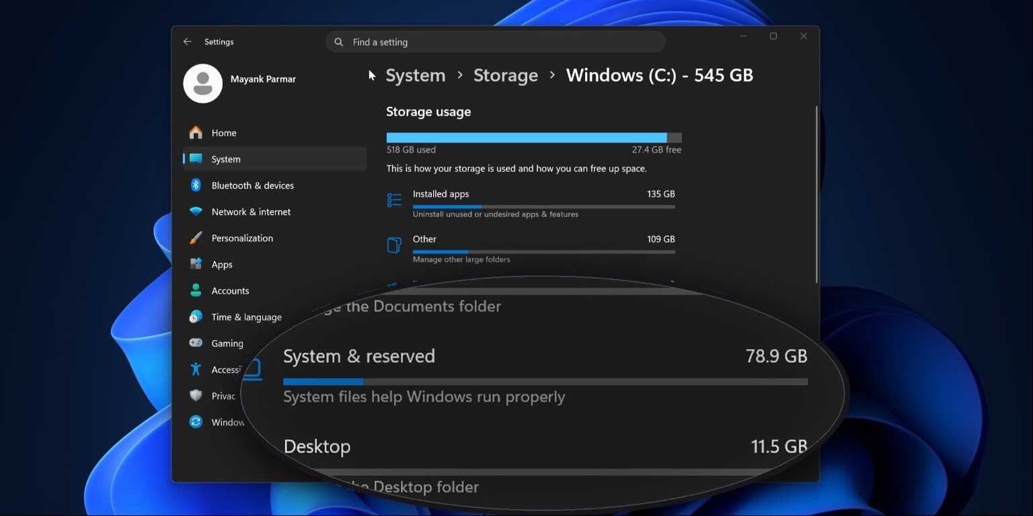Click the Installed apps list icon
This screenshot has width=1033, height=516.
coord(394,200)
